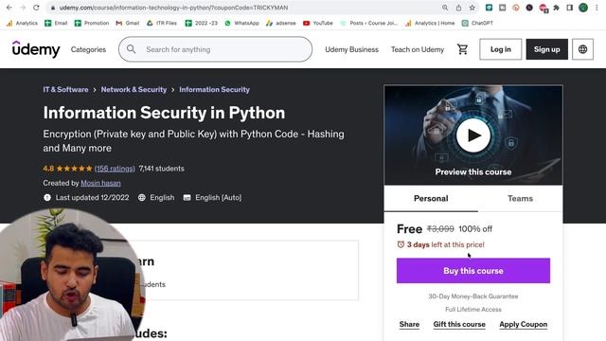Screen dimensions: 606x341
Task: Open the Email bookmark
Action: [x=56, y=23]
